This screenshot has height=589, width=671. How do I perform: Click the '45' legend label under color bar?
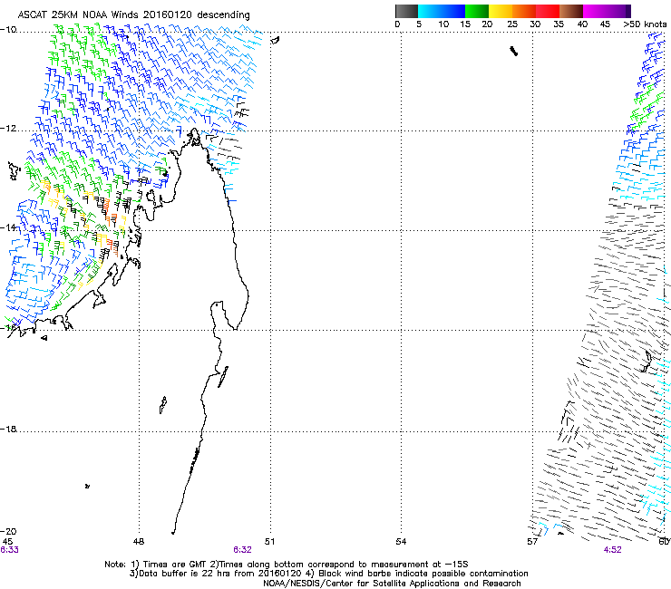[x=605, y=24]
